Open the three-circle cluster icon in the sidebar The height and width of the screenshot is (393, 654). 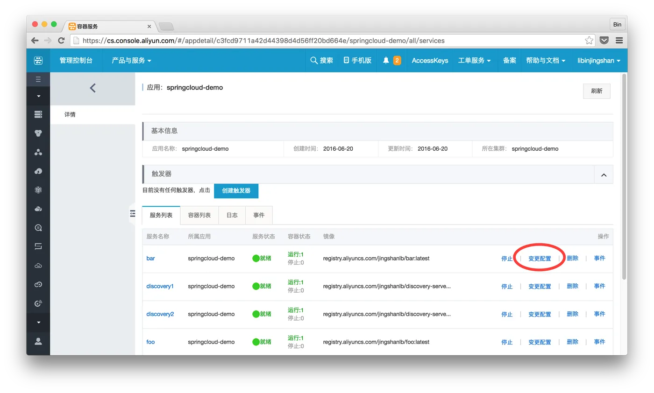[38, 133]
